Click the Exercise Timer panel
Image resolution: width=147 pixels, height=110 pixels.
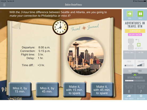tap(129, 55)
